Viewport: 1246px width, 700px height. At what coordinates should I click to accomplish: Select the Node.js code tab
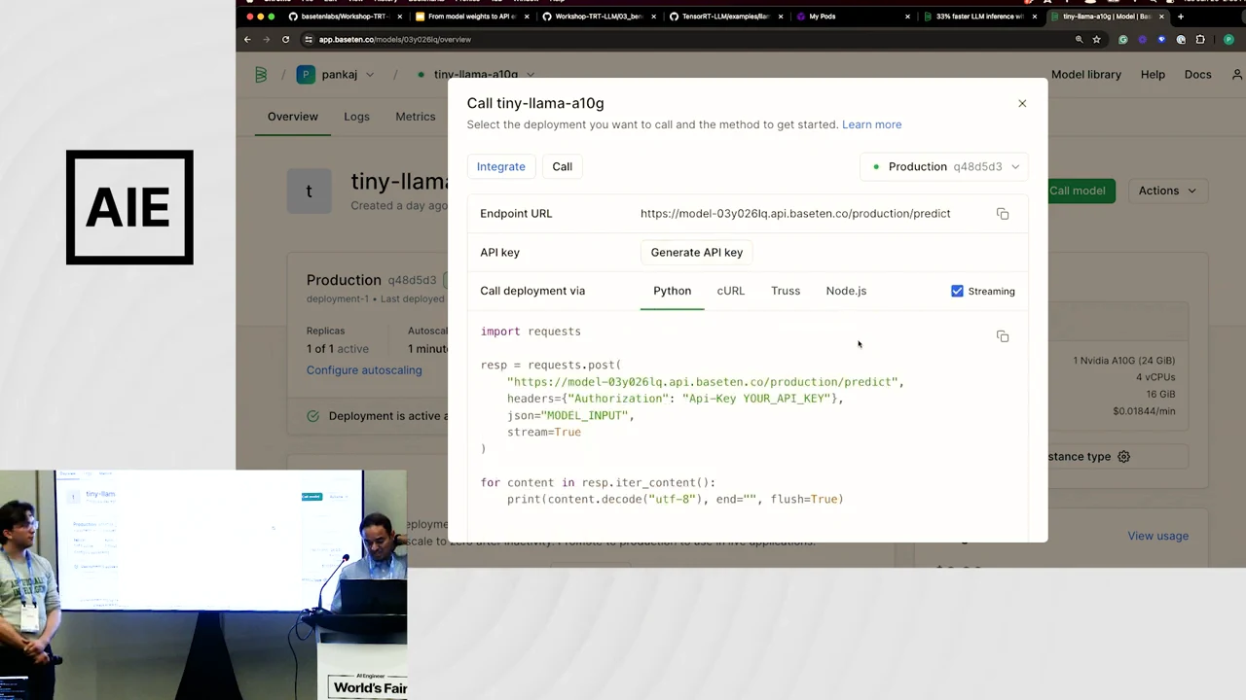[846, 291]
